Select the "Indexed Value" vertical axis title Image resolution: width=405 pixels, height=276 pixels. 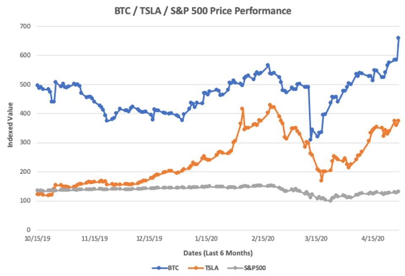pyautogui.click(x=10, y=125)
